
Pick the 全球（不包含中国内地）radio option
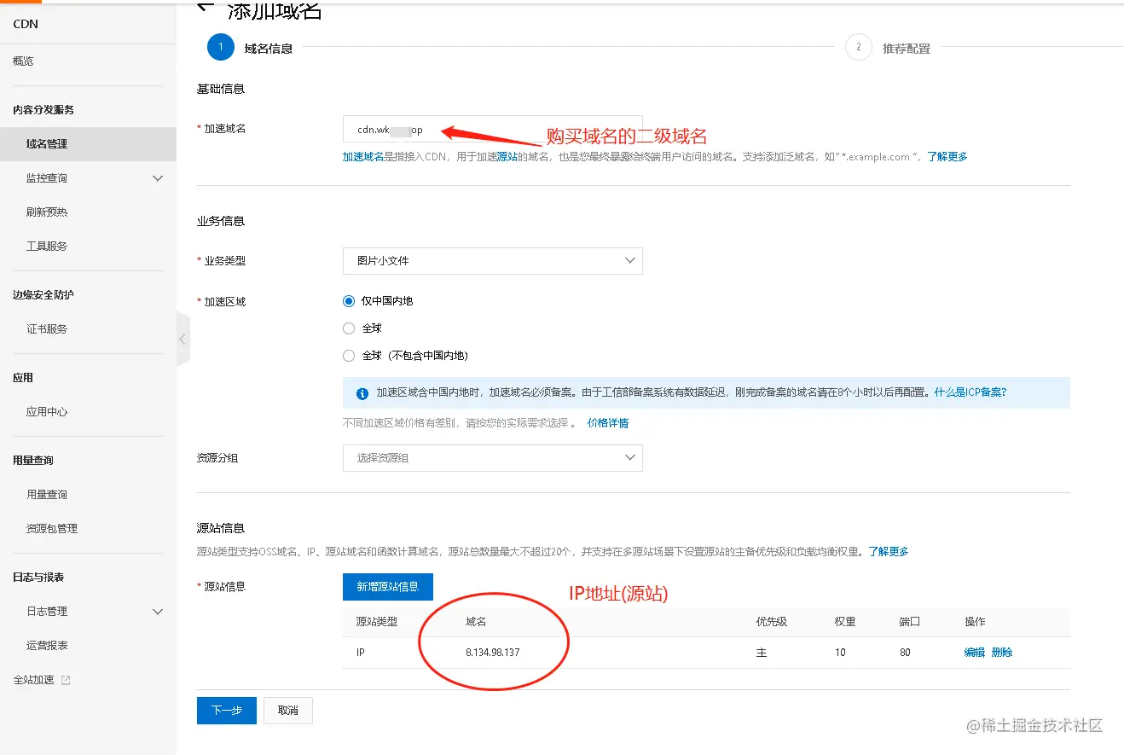348,356
